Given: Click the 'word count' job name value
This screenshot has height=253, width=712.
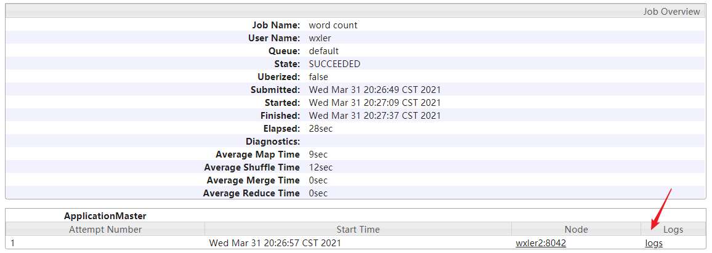Looking at the screenshot, I should click(333, 25).
